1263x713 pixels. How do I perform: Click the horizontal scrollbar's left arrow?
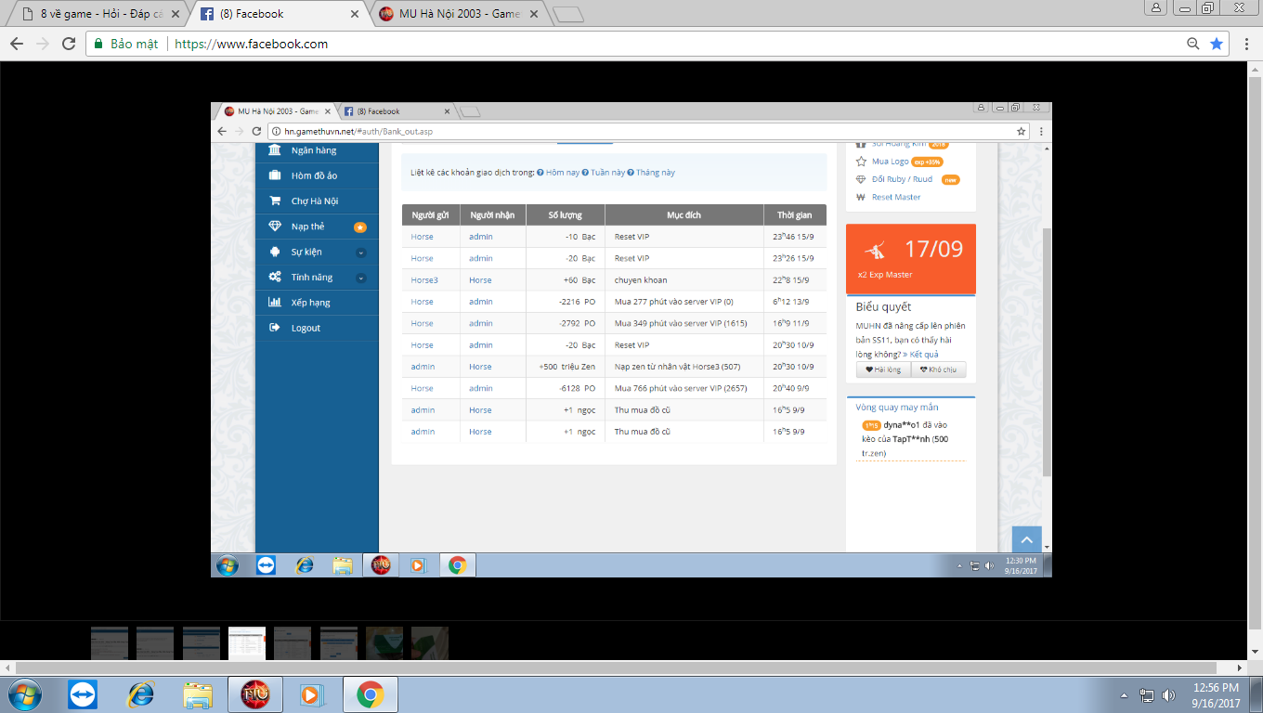click(8, 668)
